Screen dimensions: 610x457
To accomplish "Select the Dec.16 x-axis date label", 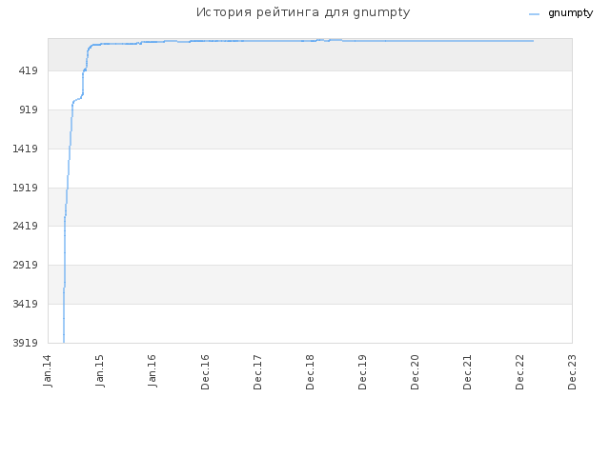I will [205, 372].
